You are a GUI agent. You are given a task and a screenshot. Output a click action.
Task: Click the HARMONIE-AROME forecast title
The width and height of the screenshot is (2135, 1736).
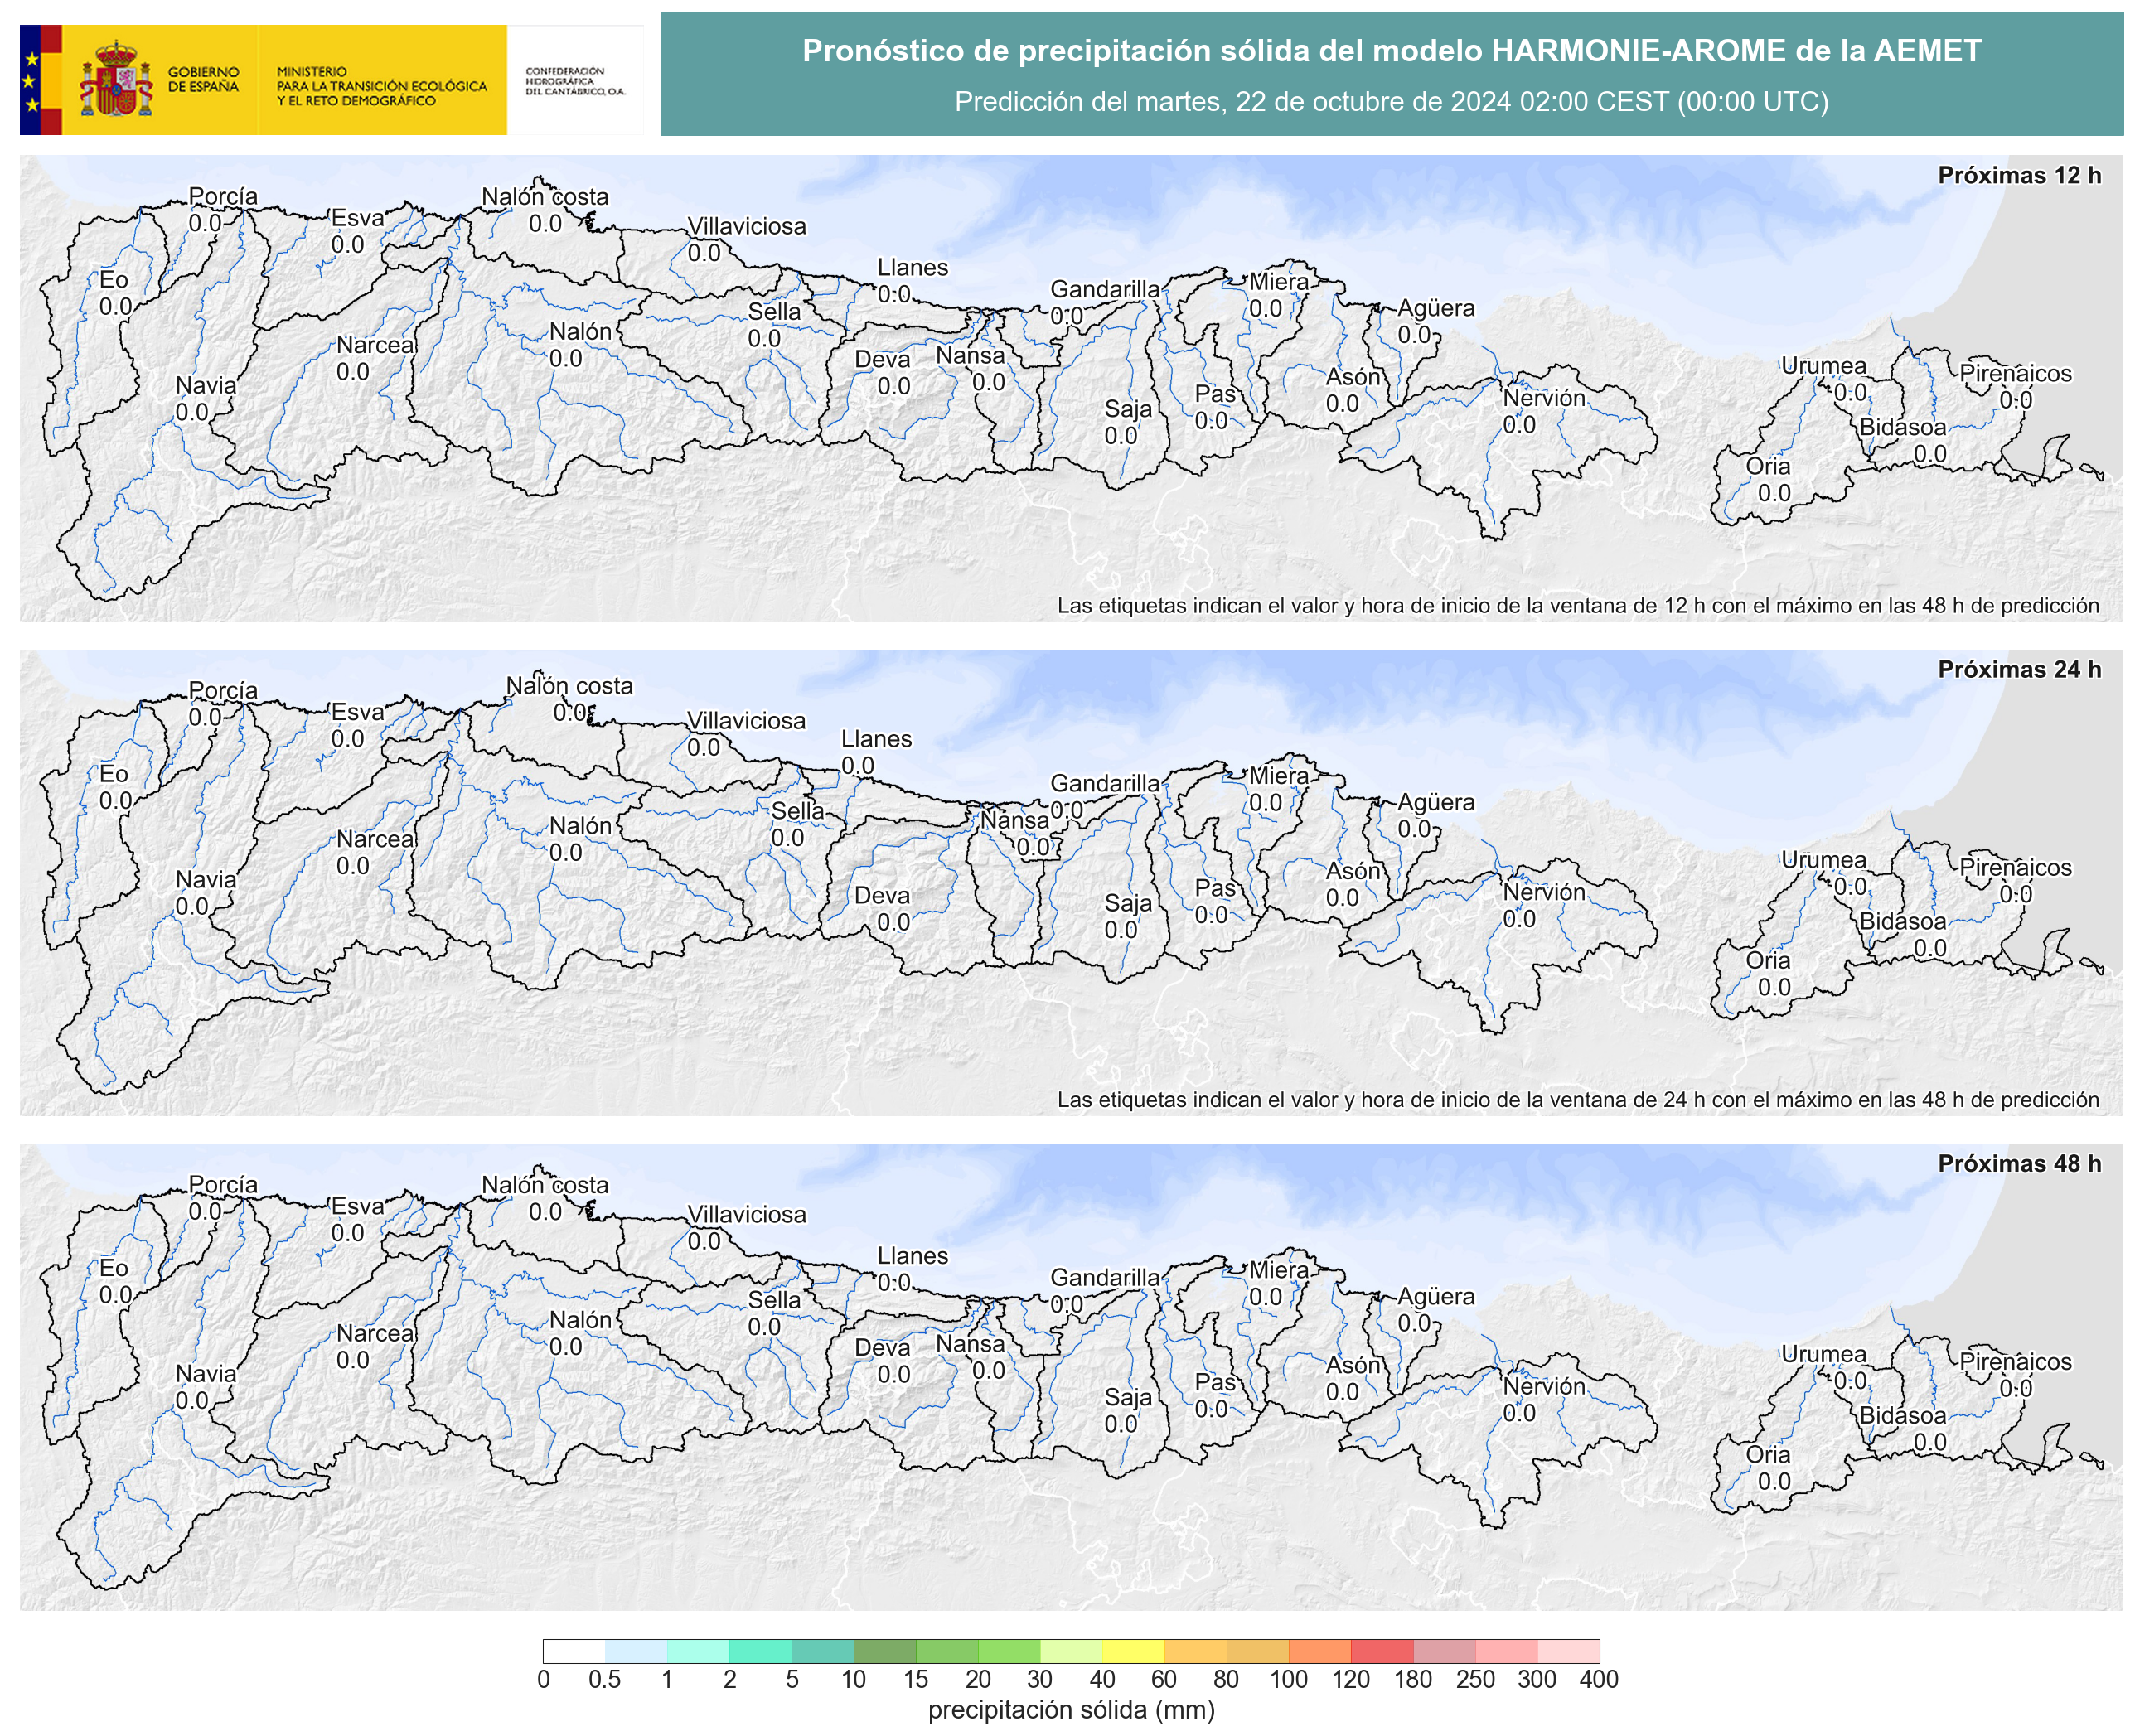point(1391,51)
